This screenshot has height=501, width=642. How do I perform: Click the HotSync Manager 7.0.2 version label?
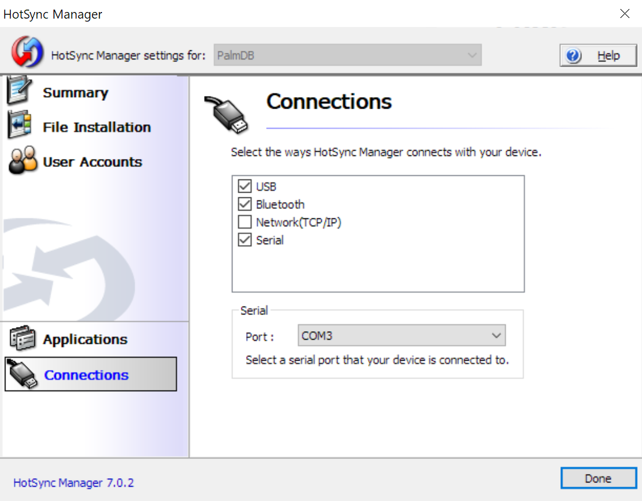click(73, 482)
